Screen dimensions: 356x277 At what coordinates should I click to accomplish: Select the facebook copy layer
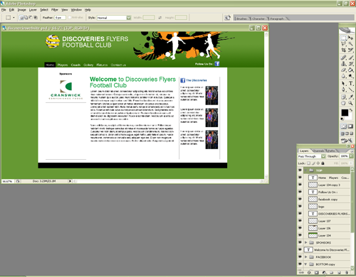(329, 200)
